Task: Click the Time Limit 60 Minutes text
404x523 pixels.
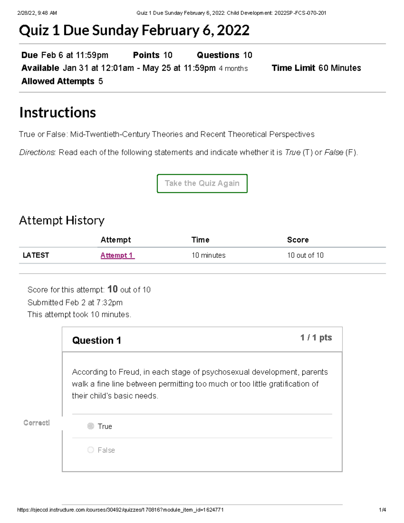Action: click(x=316, y=68)
